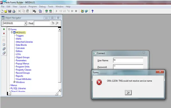
Task: Open the Layout menu
Action: click(23, 6)
